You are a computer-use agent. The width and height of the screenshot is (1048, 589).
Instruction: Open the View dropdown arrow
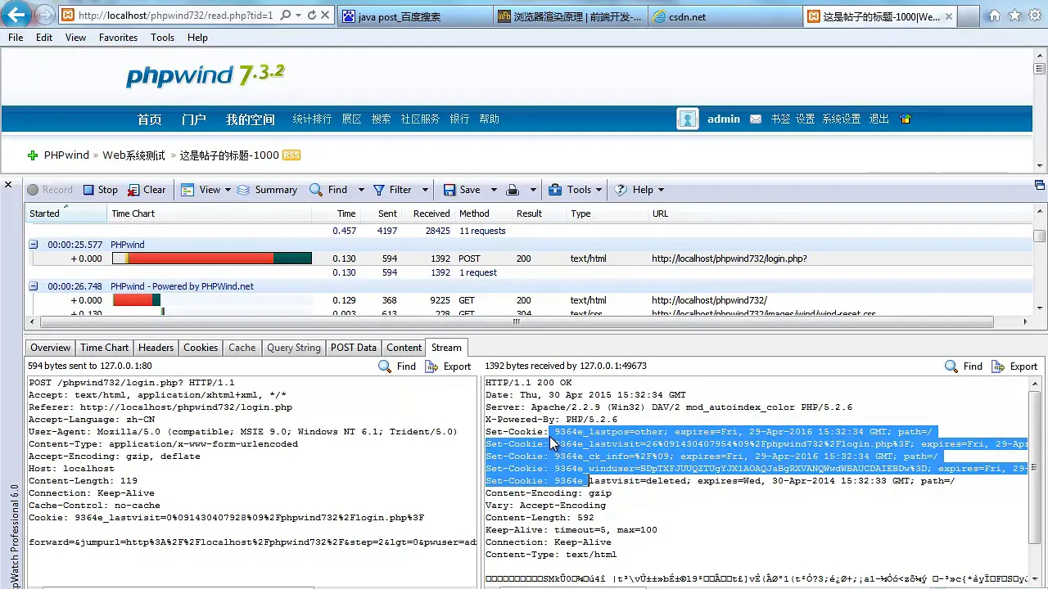click(x=228, y=190)
